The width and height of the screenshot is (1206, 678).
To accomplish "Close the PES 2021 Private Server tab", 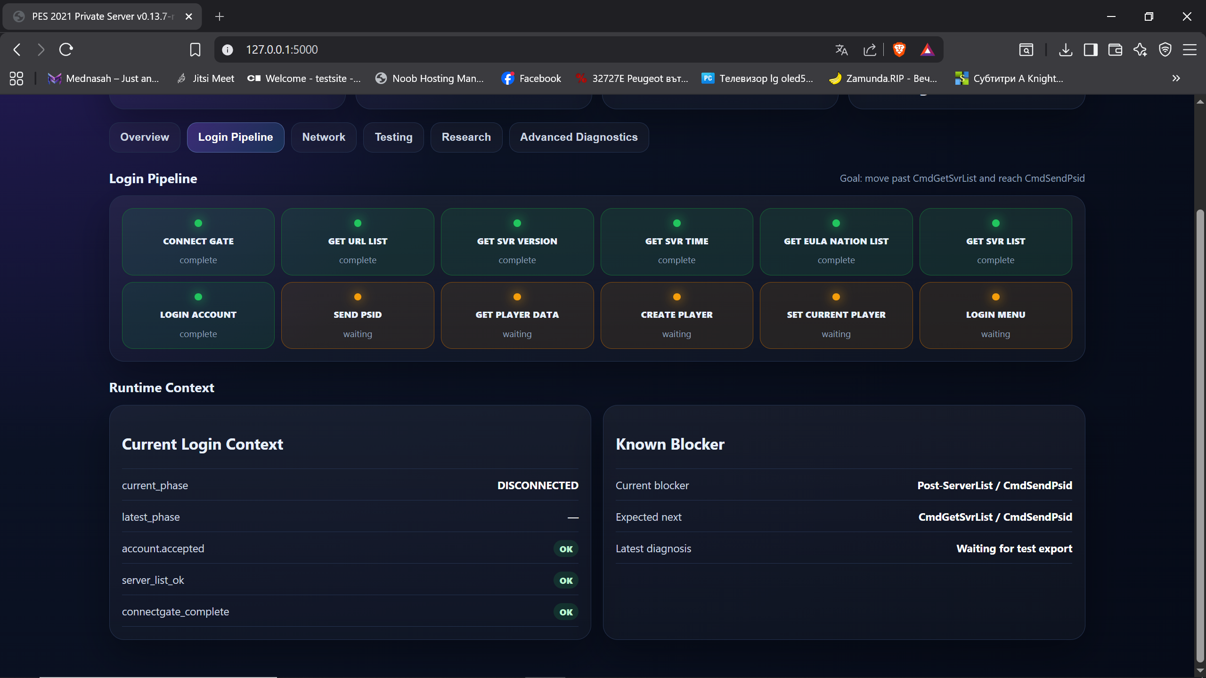I will [x=189, y=16].
